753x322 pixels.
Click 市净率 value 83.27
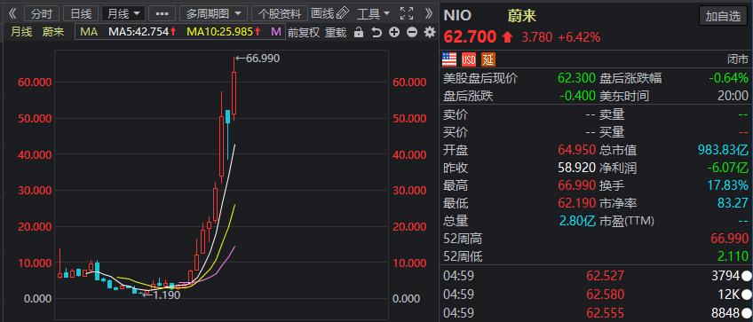[733, 203]
